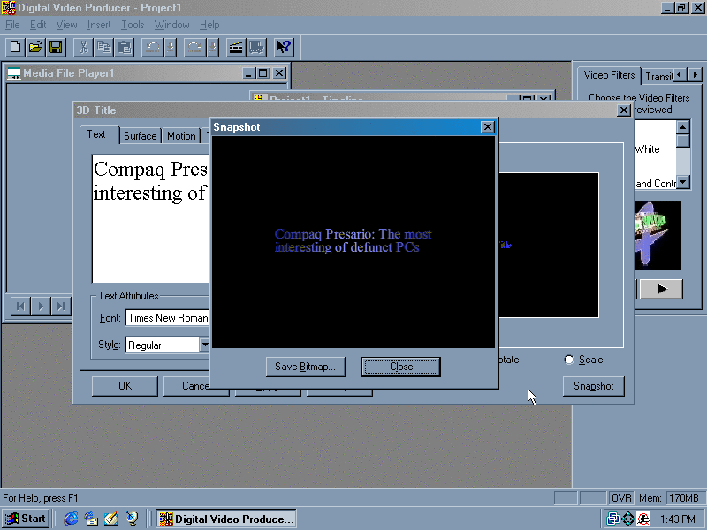Open the Window menu

coord(171,25)
